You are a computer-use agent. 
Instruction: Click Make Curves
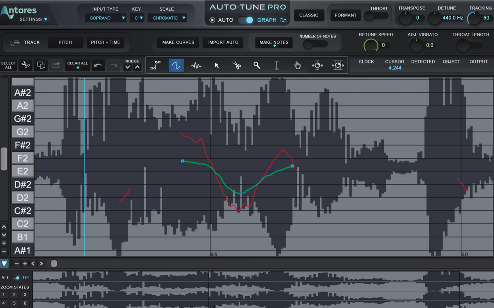tap(178, 42)
